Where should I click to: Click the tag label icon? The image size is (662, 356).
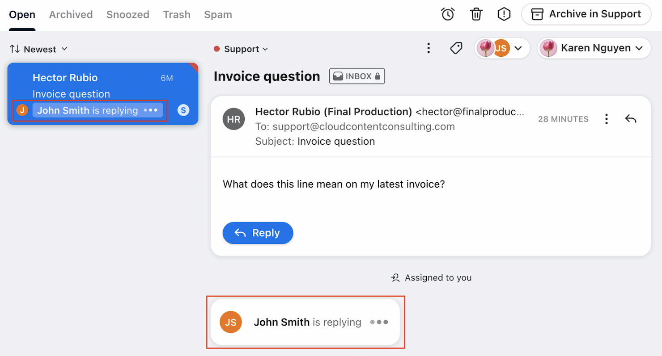coord(456,48)
